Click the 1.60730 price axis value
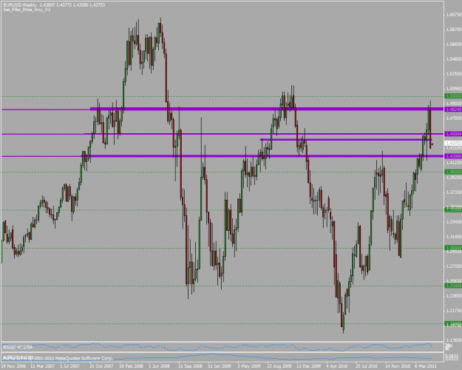Screen dimensions: 462x370 tap(454, 15)
